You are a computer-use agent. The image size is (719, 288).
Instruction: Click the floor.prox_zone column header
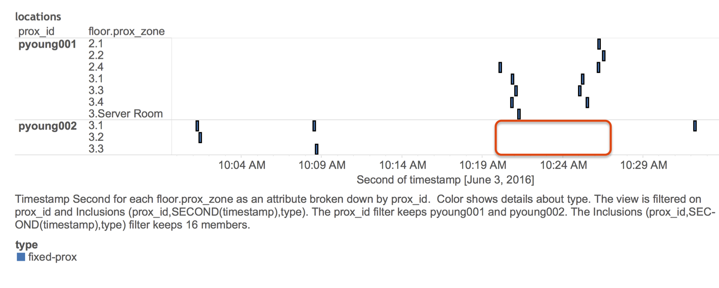(126, 31)
